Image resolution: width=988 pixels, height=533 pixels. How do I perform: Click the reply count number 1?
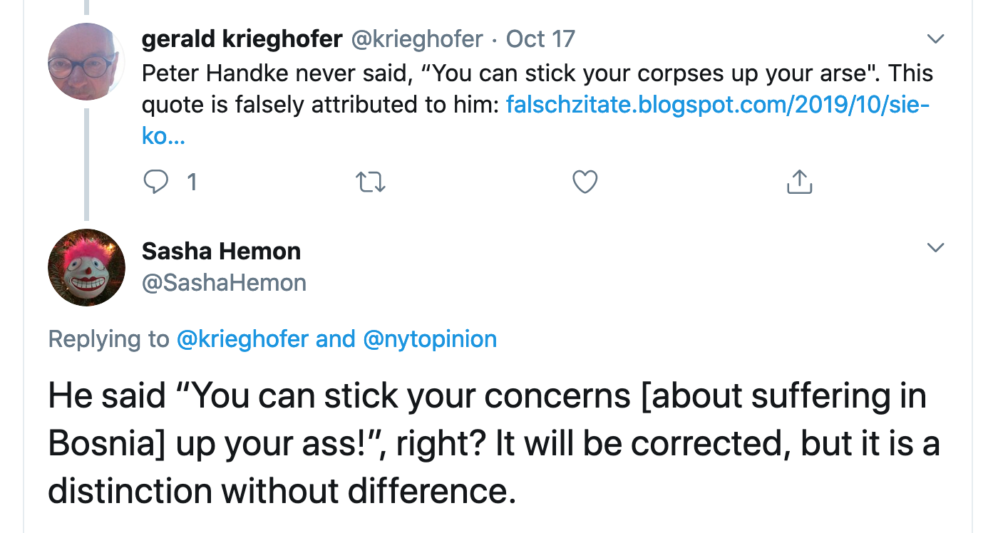pyautogui.click(x=191, y=183)
